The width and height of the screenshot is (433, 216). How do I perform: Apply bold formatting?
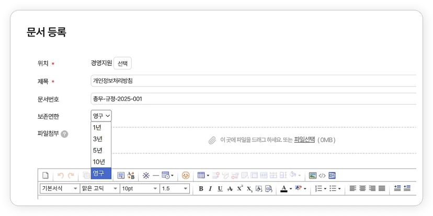[201, 189]
